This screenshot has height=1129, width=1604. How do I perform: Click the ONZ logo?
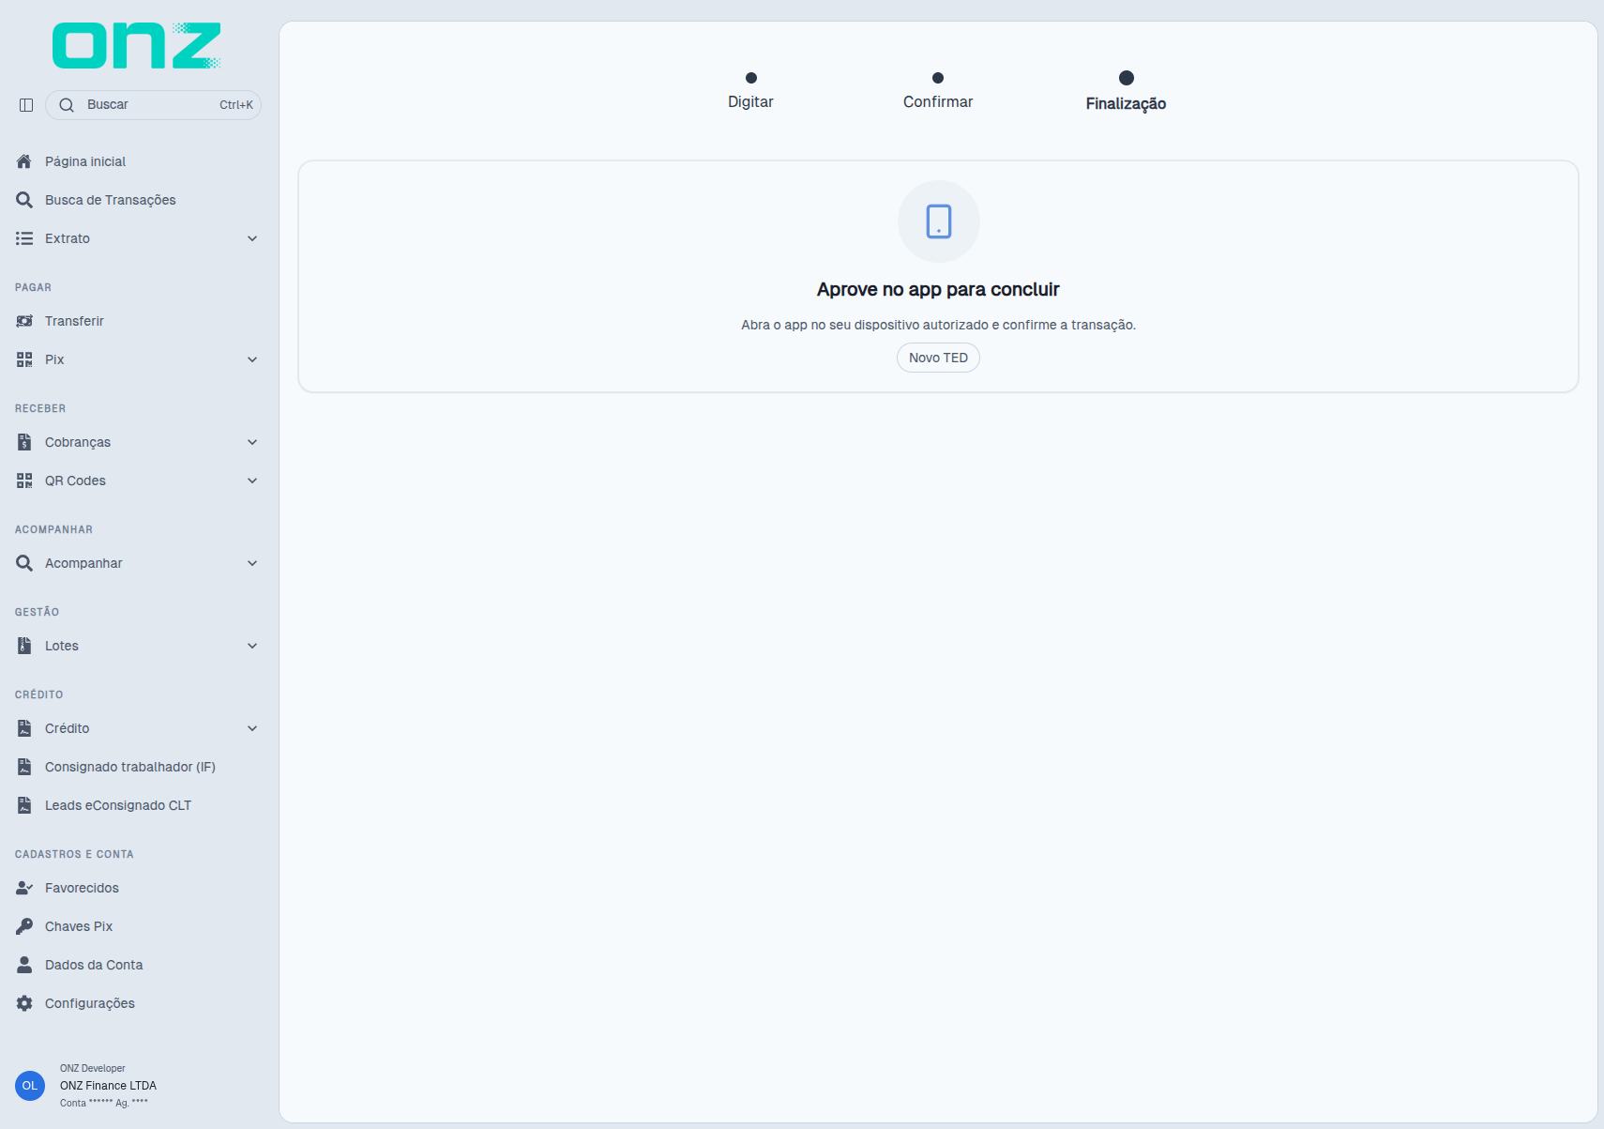[137, 46]
